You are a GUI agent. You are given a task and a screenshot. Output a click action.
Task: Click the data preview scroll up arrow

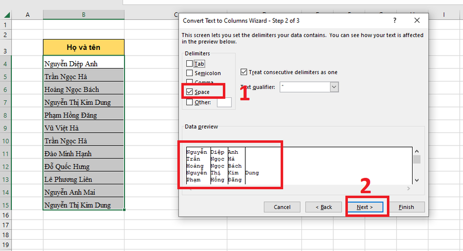pos(417,151)
